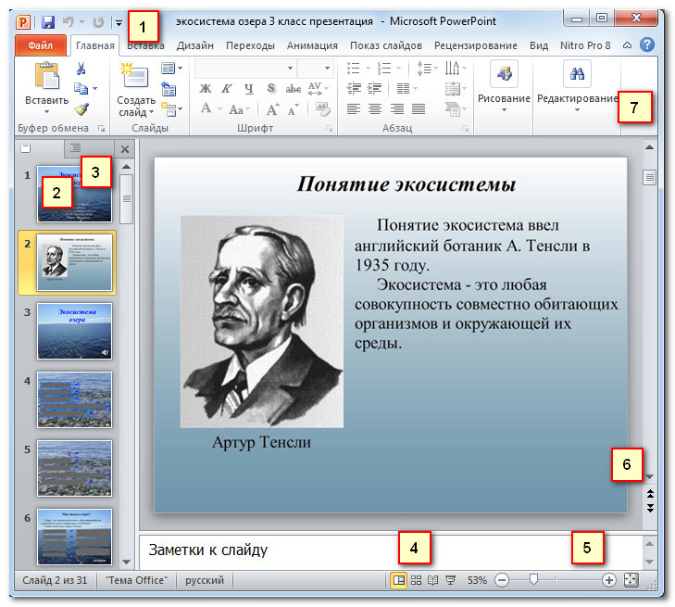Open Рецензирование tab

coord(476,45)
